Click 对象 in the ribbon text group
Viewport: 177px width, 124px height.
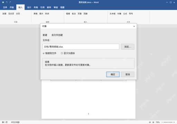(x=119, y=13)
